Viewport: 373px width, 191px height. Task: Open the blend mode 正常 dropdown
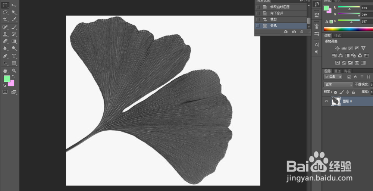coord(338,84)
